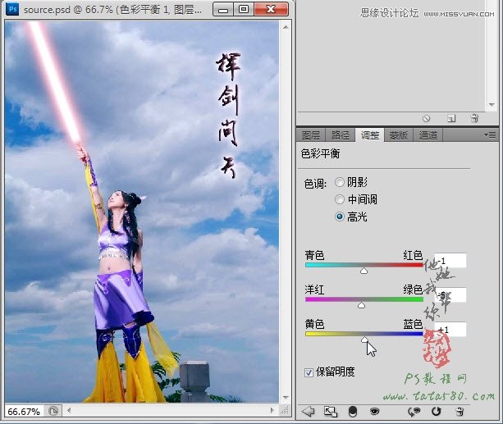Click the trash icon in upper panel
Image resolution: width=503 pixels, height=424 pixels.
click(x=474, y=118)
